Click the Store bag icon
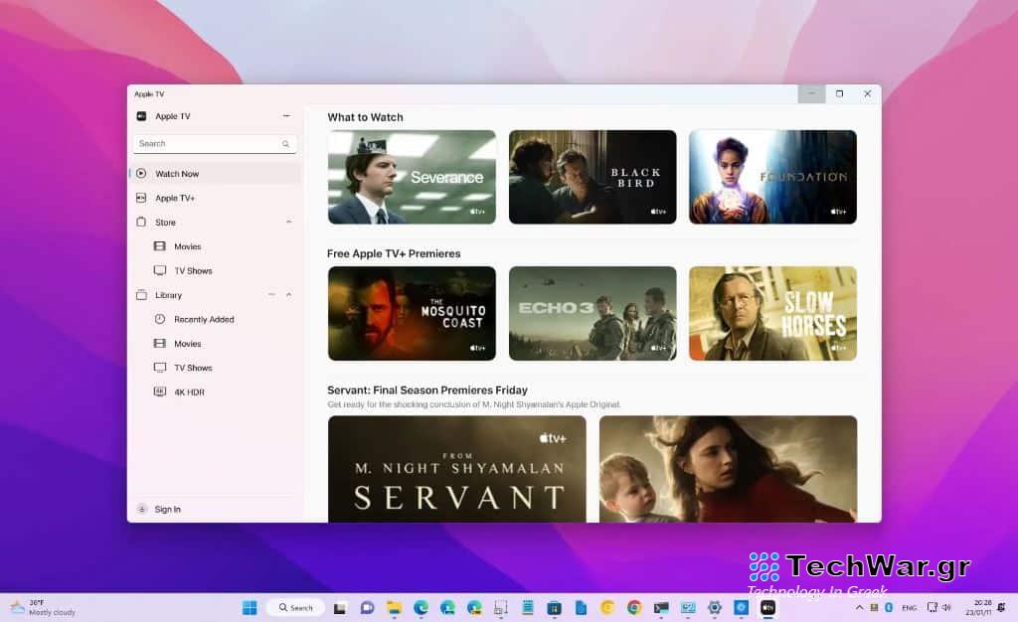Image resolution: width=1018 pixels, height=622 pixels. point(140,220)
